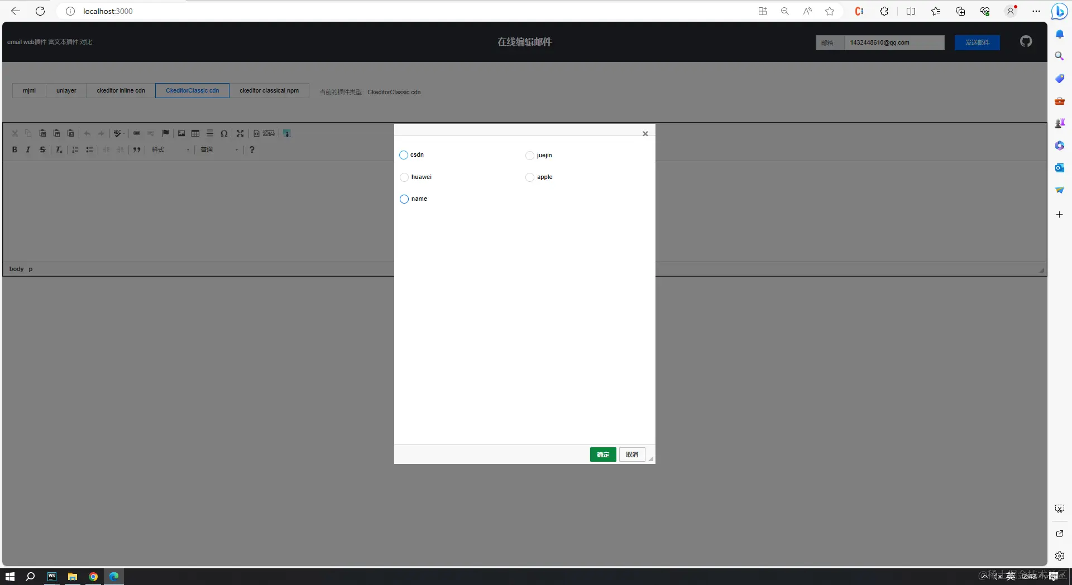Select the csdn radio button
The image size is (1072, 585).
404,155
